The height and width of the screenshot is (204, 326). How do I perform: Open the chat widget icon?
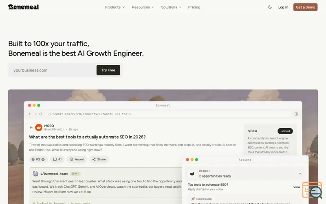point(312,190)
